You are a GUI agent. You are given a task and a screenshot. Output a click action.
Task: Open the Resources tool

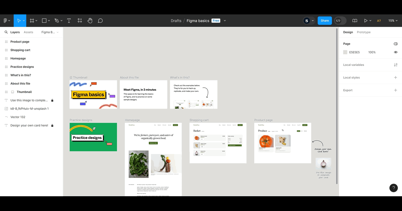pyautogui.click(x=80, y=21)
